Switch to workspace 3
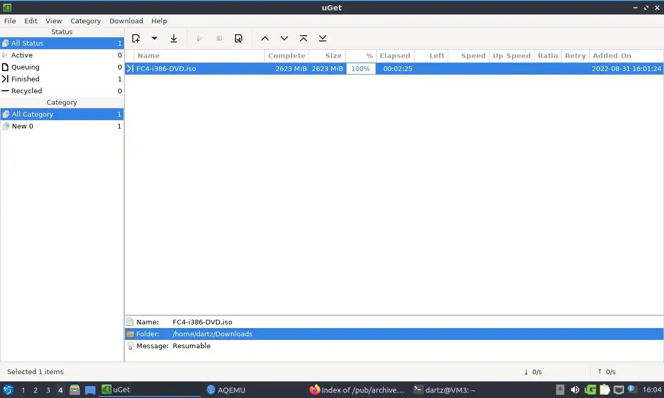664x398 pixels. [x=48, y=390]
